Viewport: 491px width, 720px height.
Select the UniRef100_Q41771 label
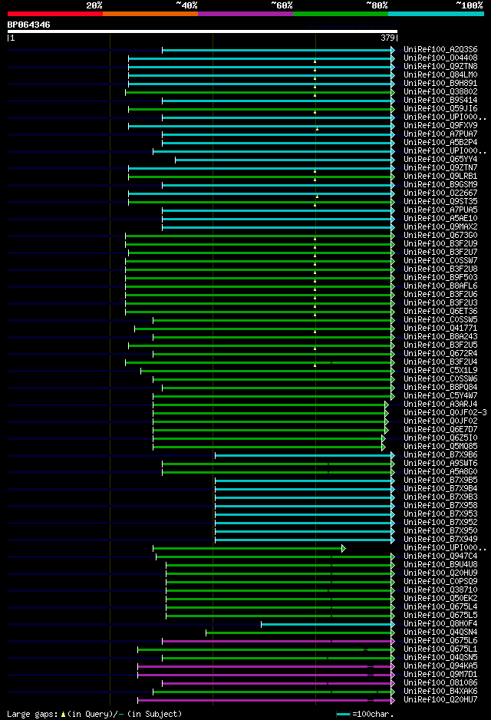pos(440,329)
